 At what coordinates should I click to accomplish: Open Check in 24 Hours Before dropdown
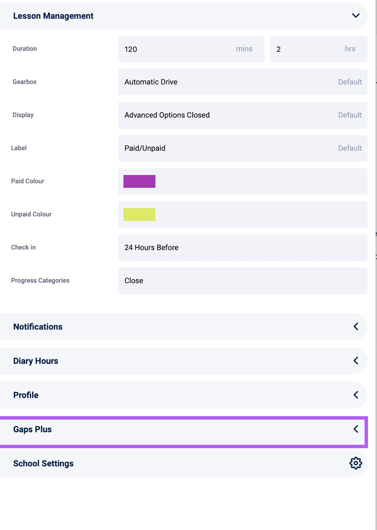243,248
